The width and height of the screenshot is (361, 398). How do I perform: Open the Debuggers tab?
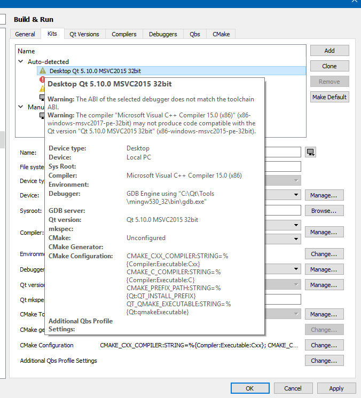(163, 34)
